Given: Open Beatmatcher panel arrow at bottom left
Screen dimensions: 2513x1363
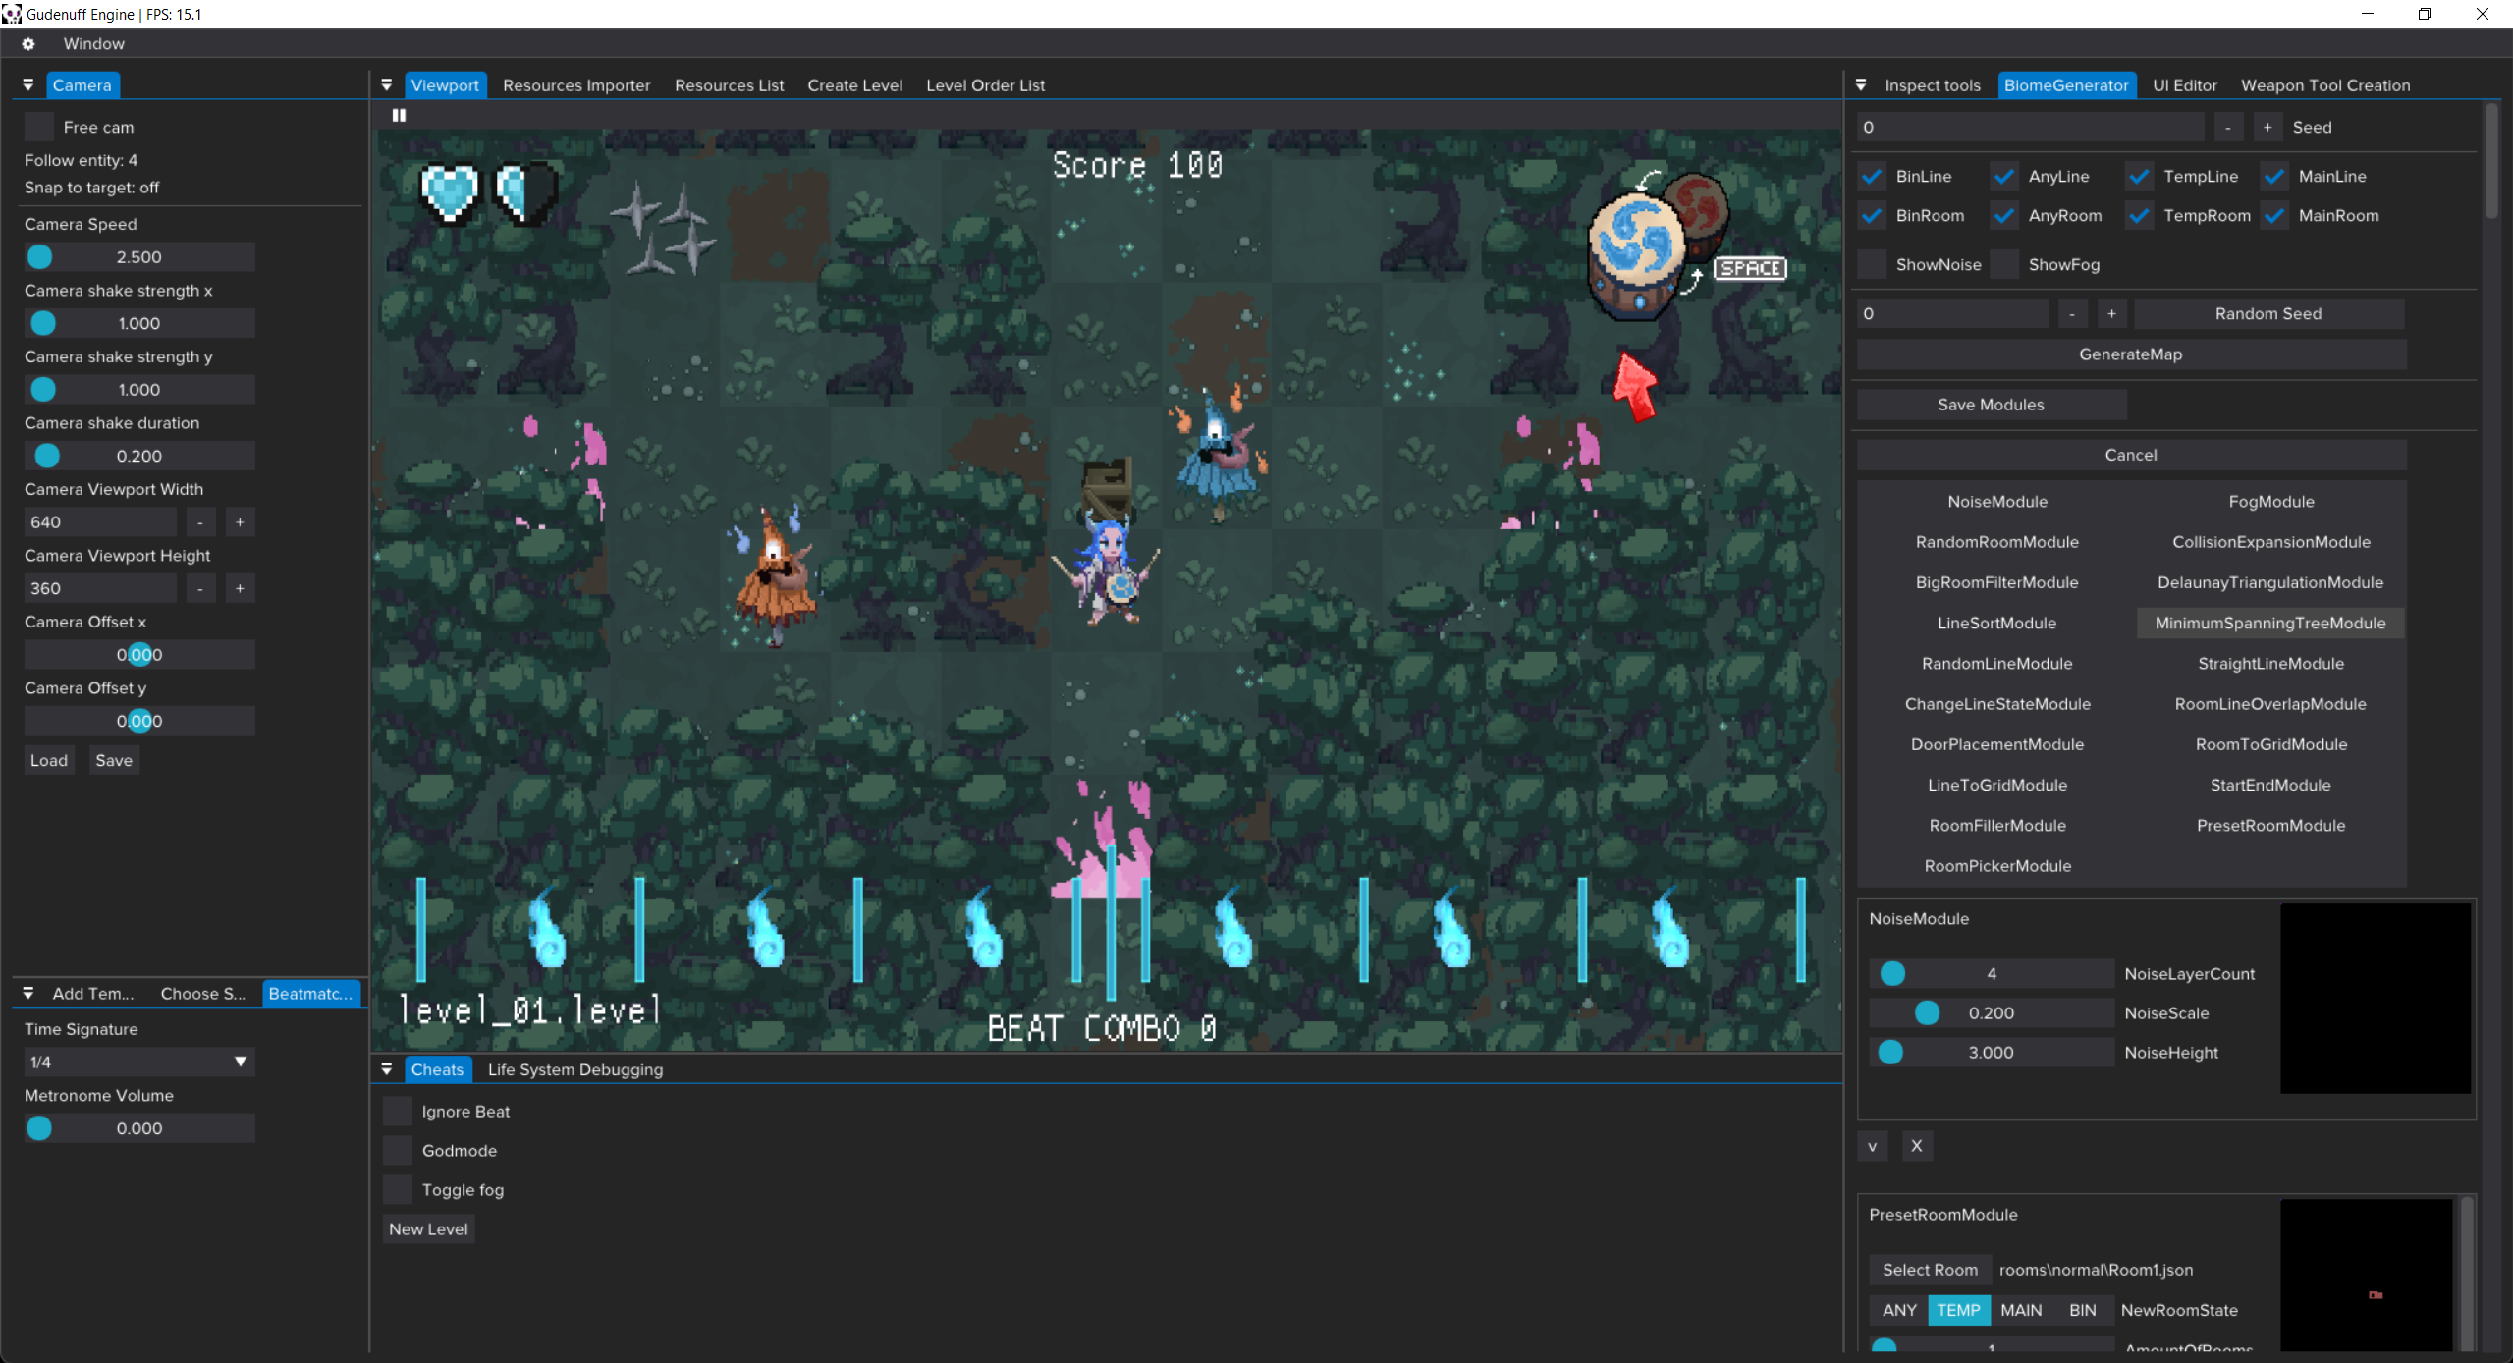Looking at the screenshot, I should click(x=28, y=994).
